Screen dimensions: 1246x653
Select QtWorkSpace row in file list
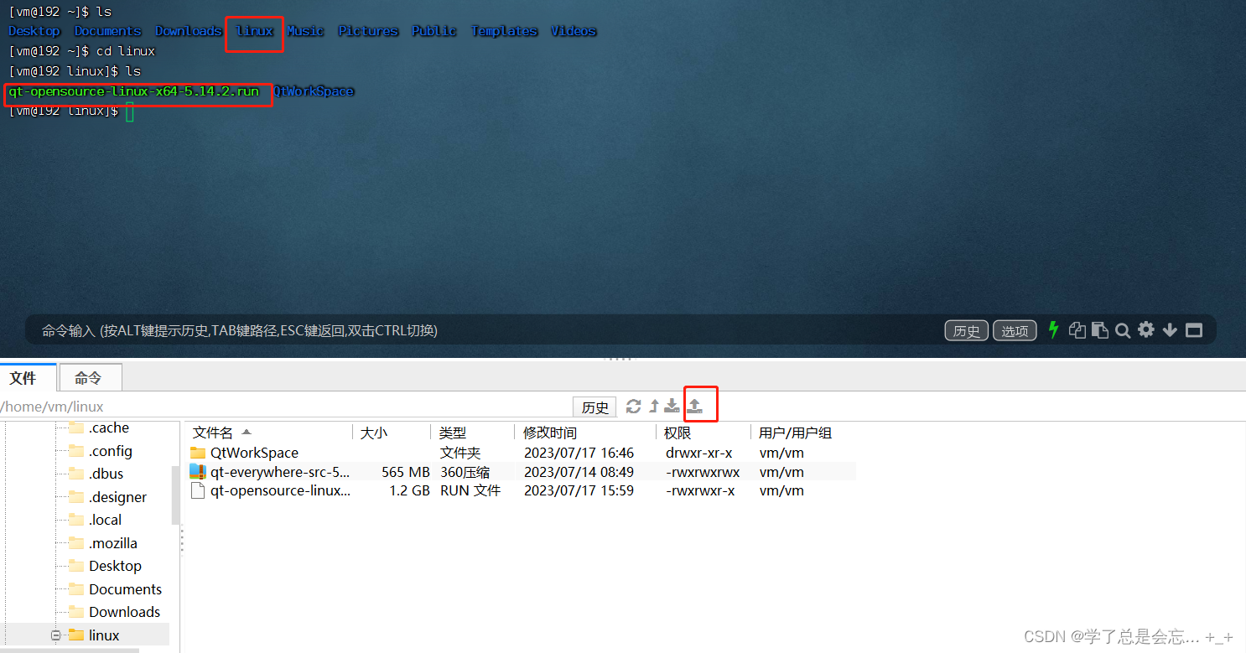pyautogui.click(x=520, y=453)
